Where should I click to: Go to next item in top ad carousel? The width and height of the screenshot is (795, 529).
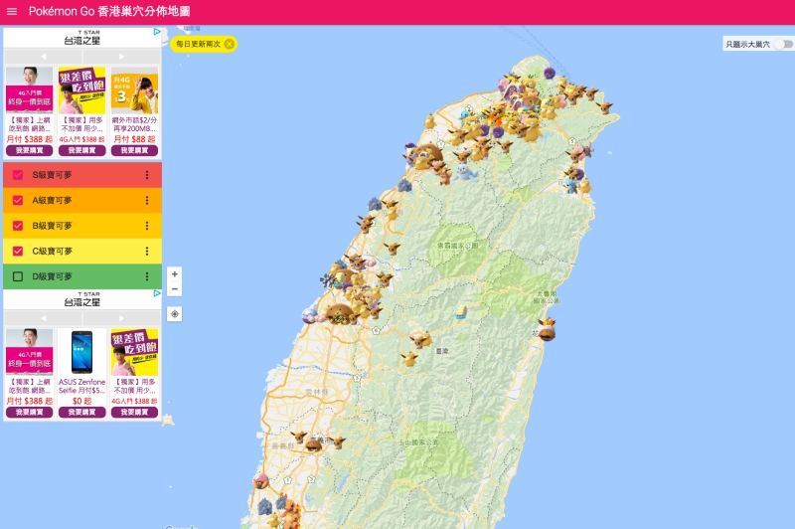[121, 57]
